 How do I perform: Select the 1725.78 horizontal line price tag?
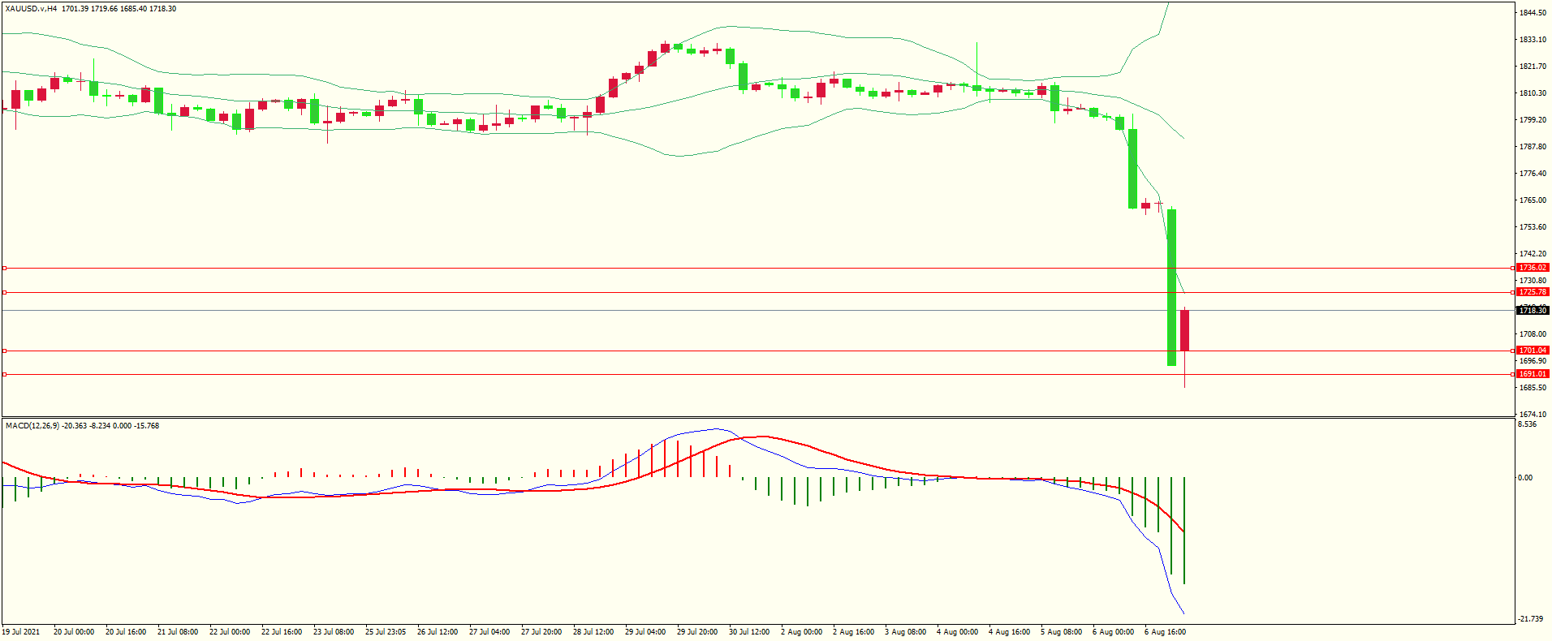click(1533, 292)
